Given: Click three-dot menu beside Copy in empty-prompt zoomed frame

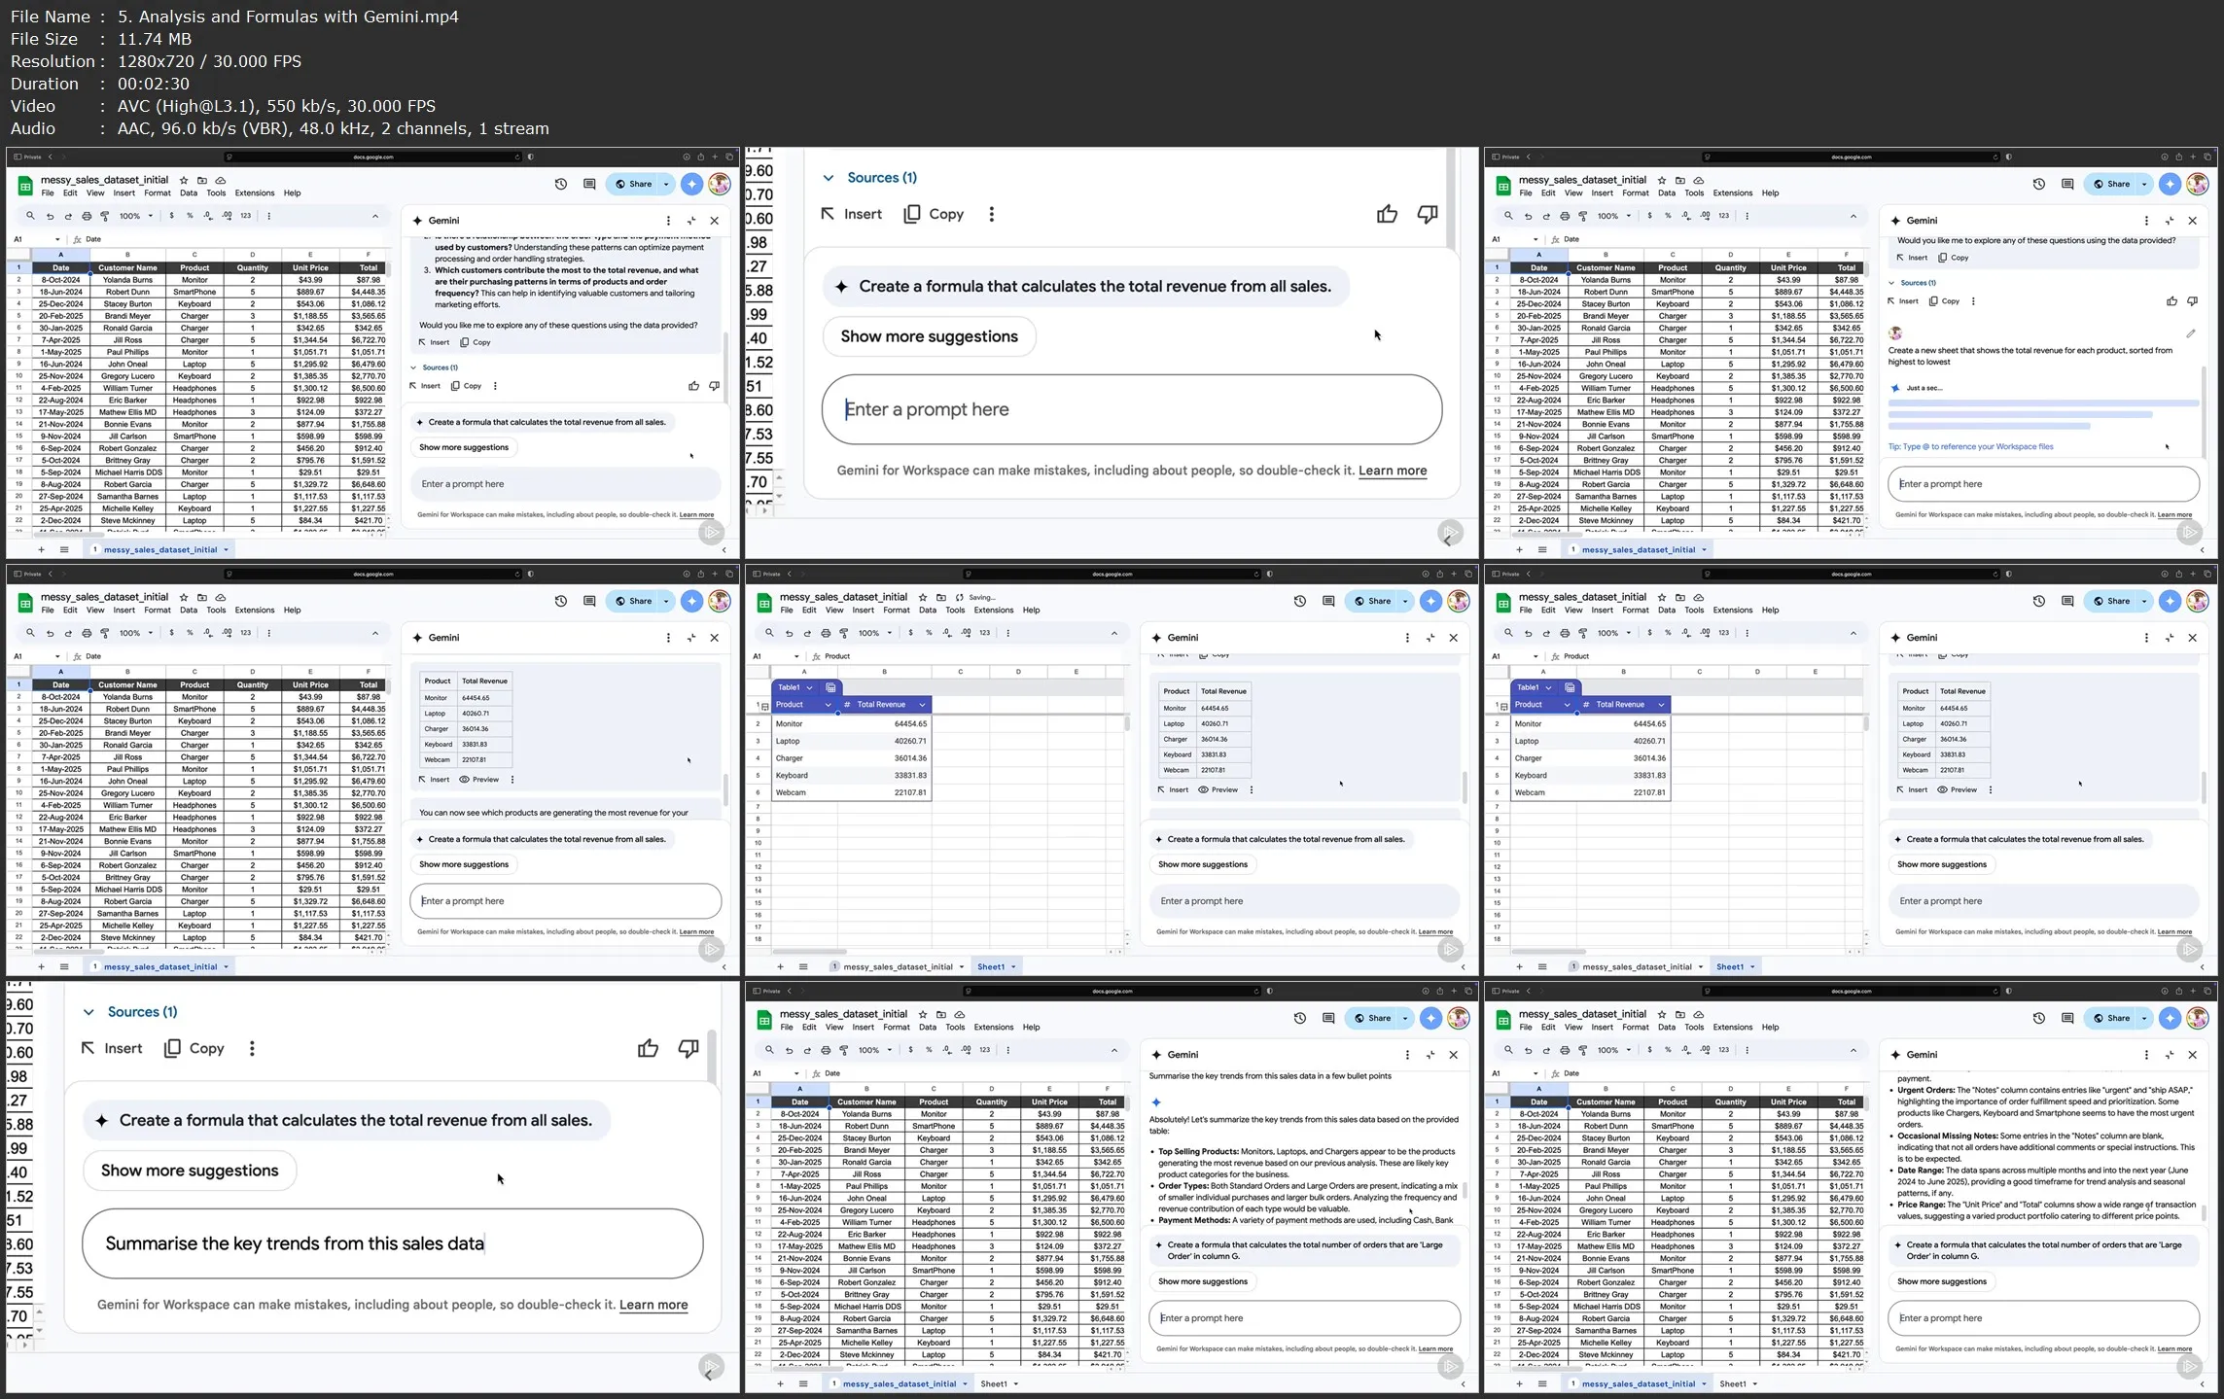Looking at the screenshot, I should pos(991,214).
